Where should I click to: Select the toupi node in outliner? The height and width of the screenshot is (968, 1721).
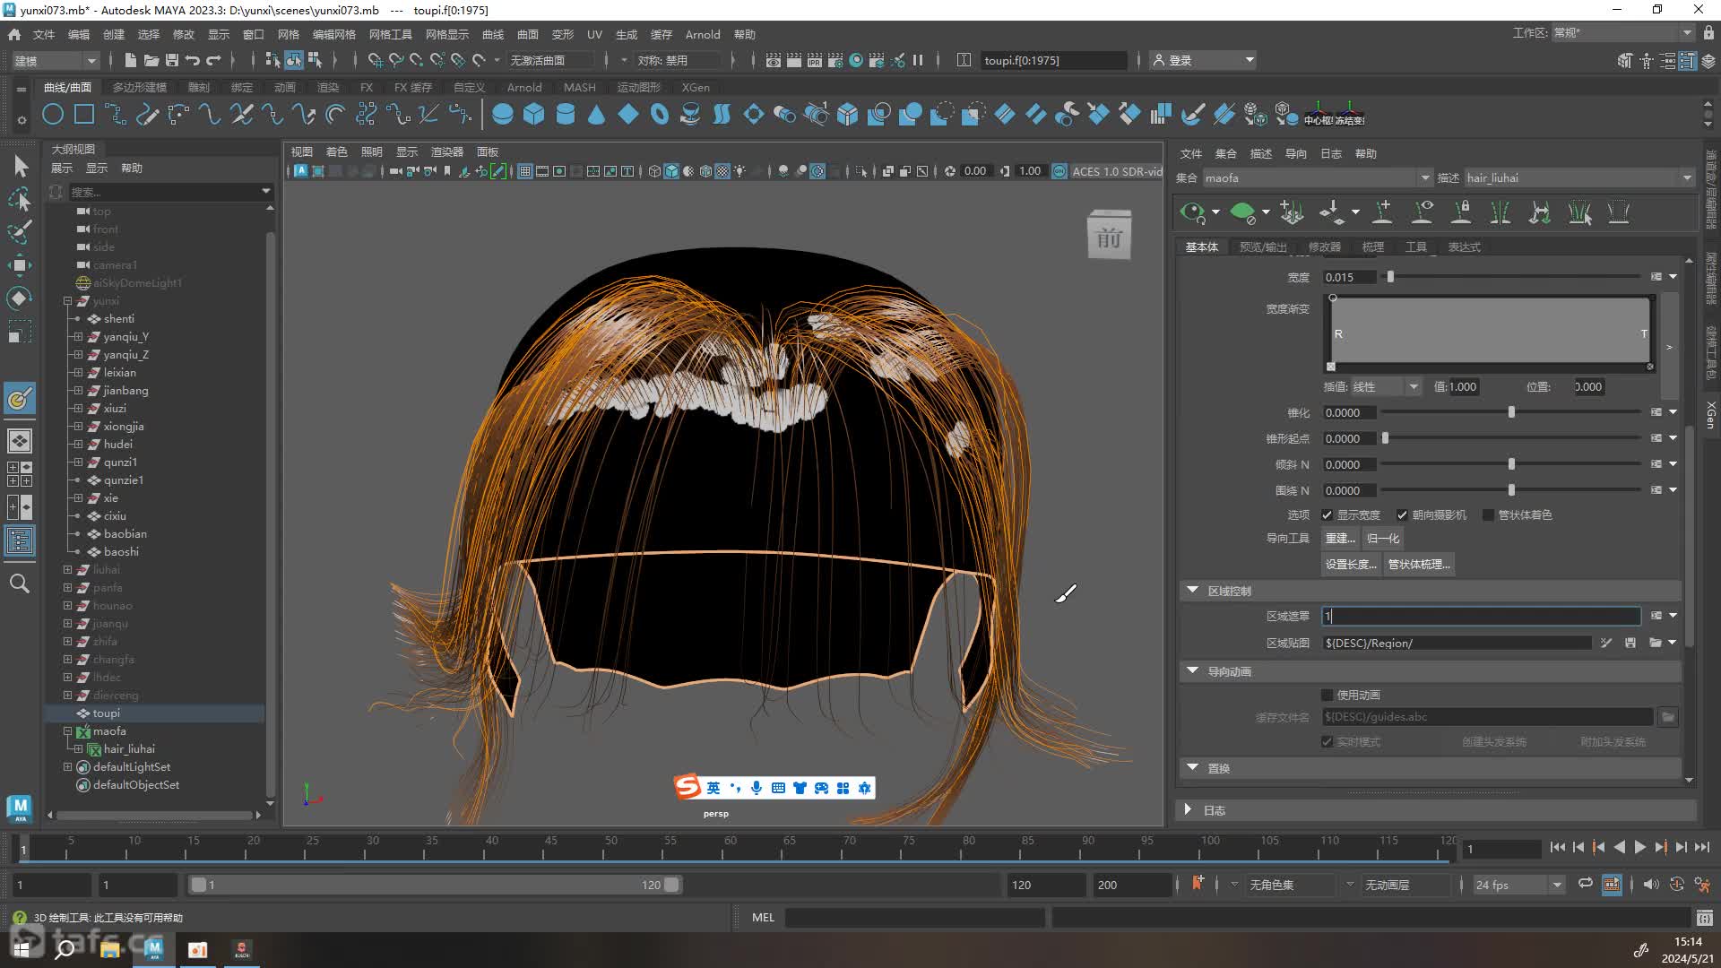106,713
